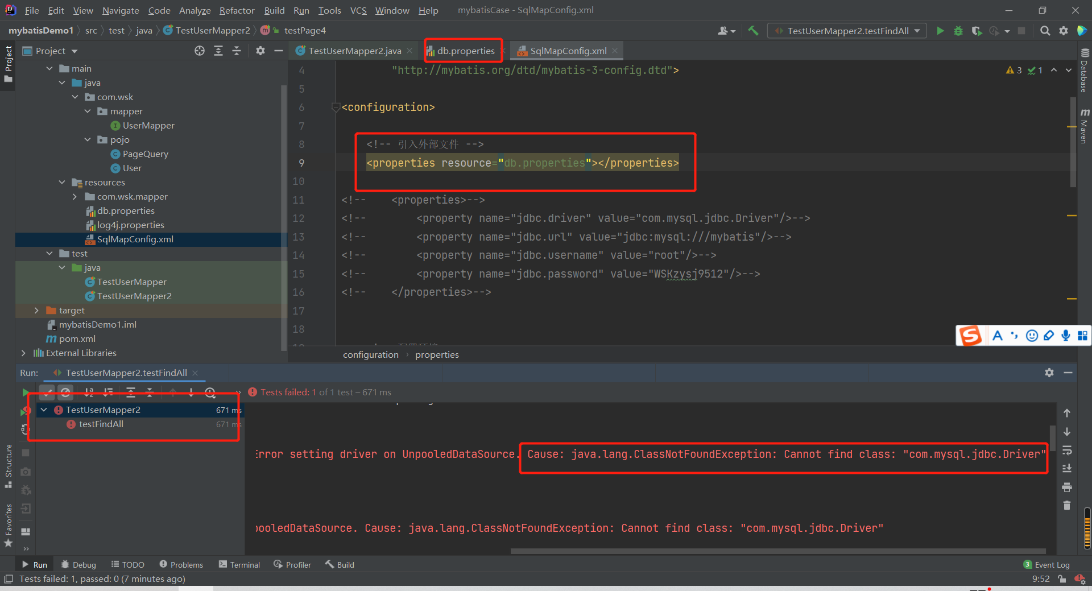Hide the Run tool window
The height and width of the screenshot is (591, 1092).
click(x=1068, y=373)
